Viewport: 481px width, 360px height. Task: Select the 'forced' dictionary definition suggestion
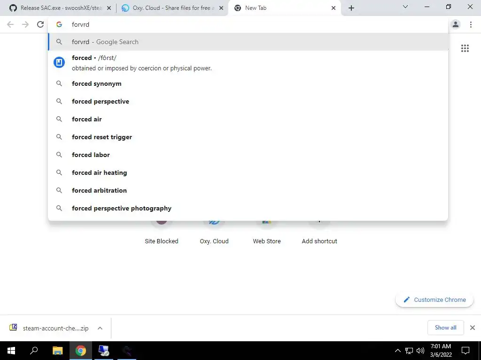(248, 63)
